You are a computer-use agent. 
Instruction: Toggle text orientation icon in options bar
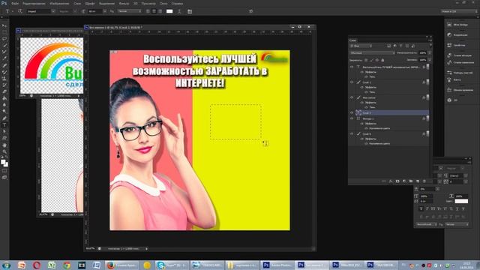point(20,11)
